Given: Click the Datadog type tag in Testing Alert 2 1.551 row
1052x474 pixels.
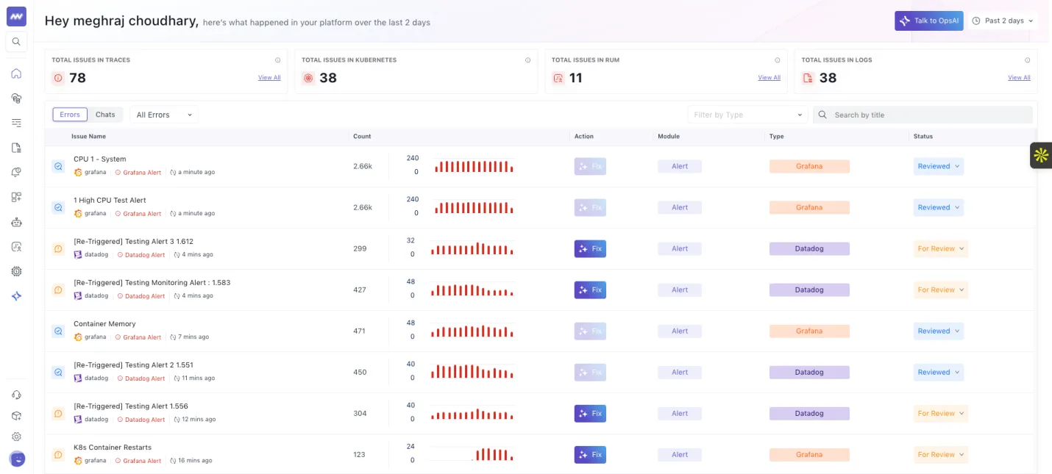Looking at the screenshot, I should 809,373.
